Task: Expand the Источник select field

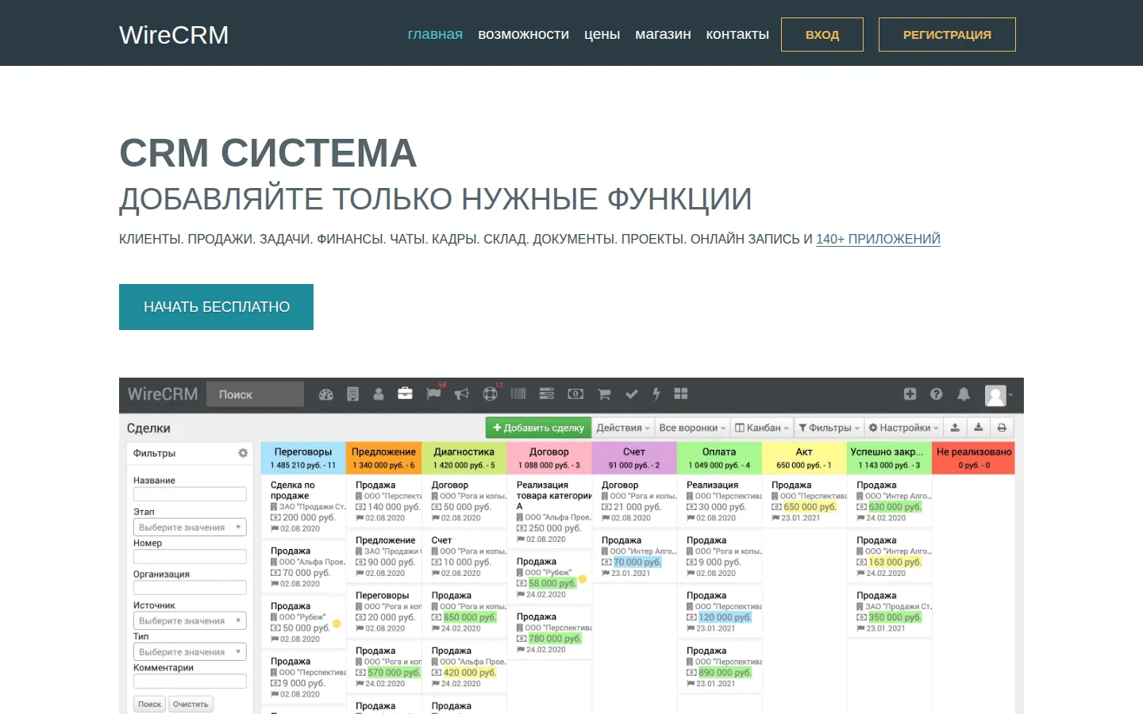Action: point(190,621)
